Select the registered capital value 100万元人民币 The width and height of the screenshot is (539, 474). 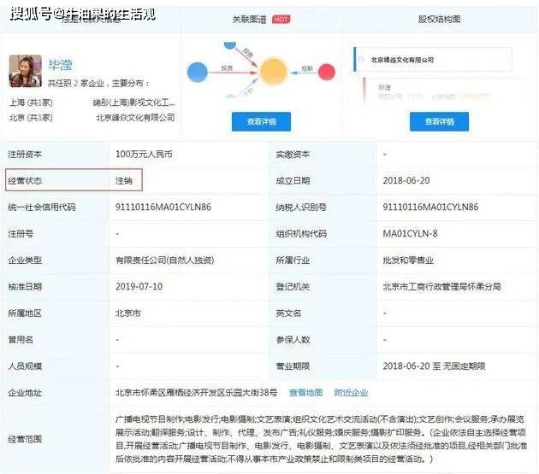144,154
